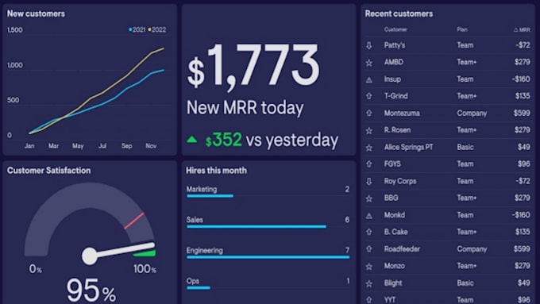
Task: Click the up-arrow icon beside YYT
Action: [368, 299]
